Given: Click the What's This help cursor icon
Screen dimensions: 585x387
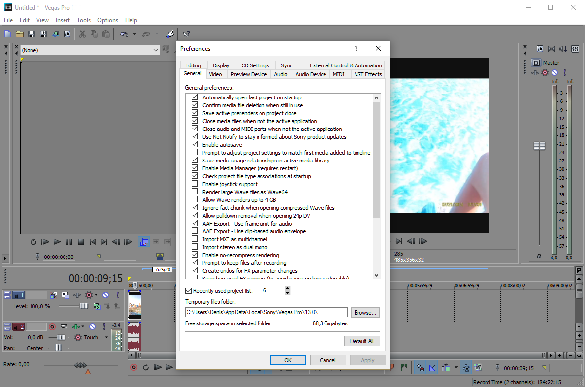Looking at the screenshot, I should 186,34.
